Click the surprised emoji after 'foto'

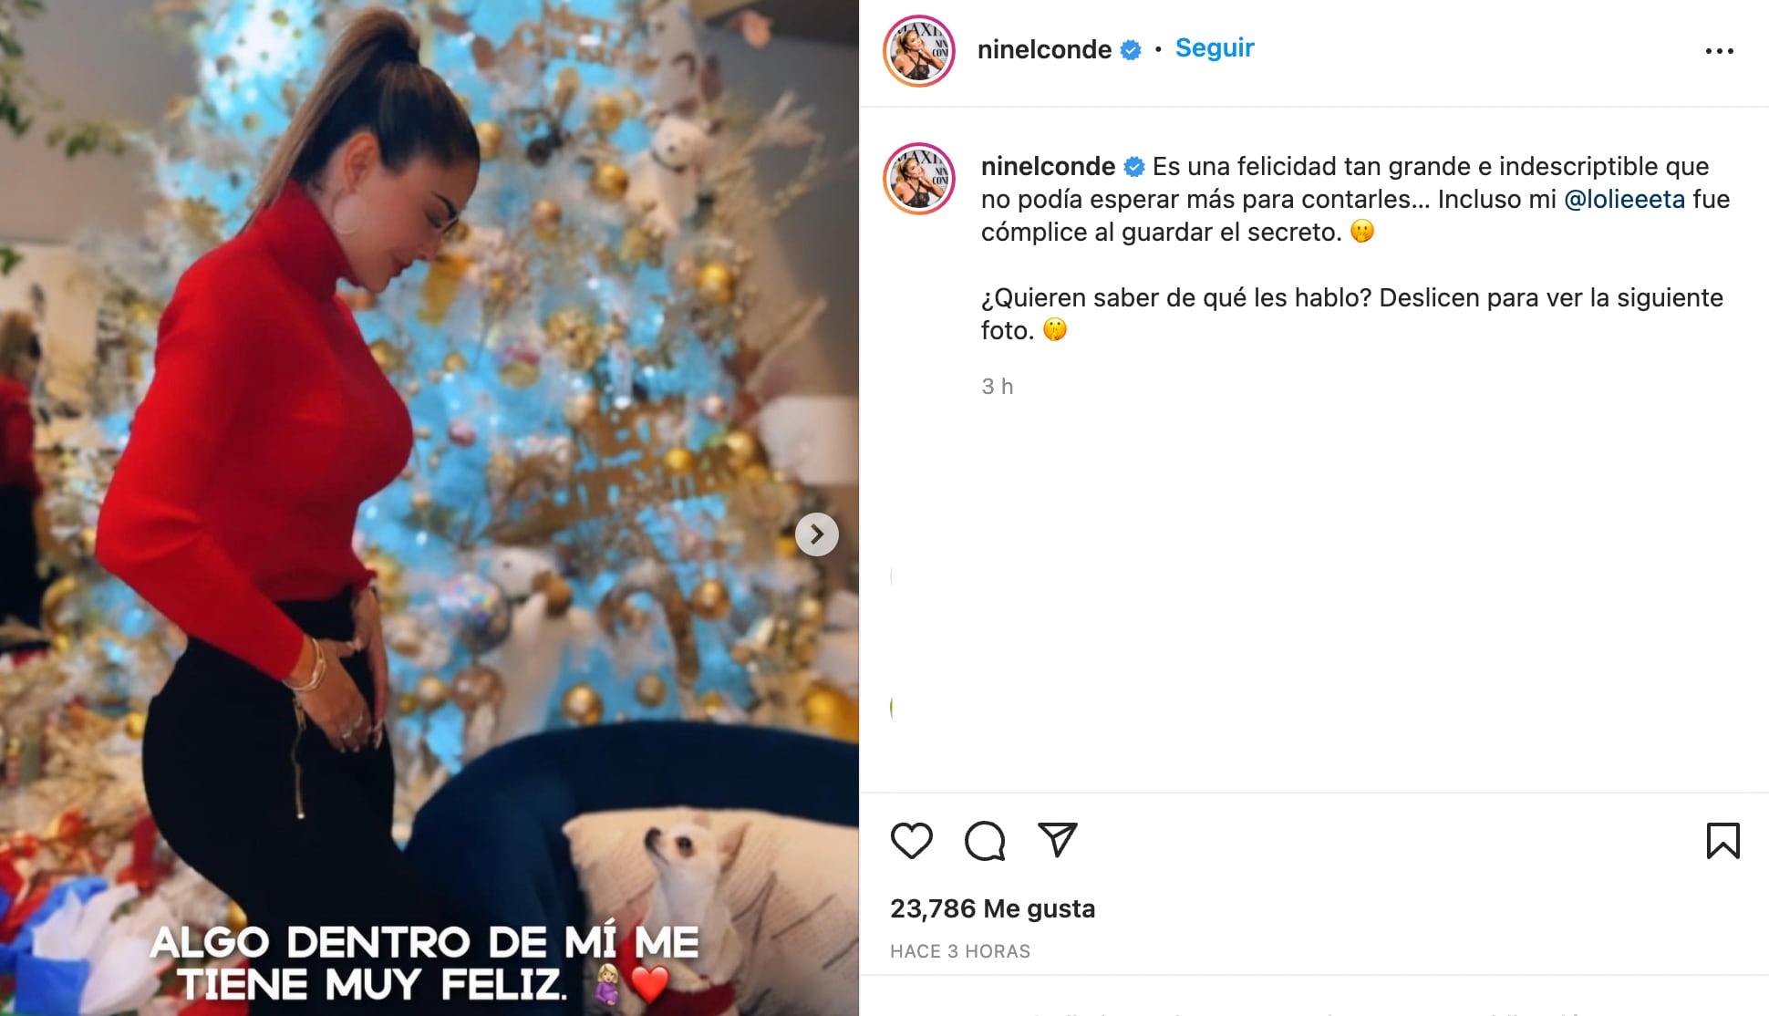[x=1055, y=329]
